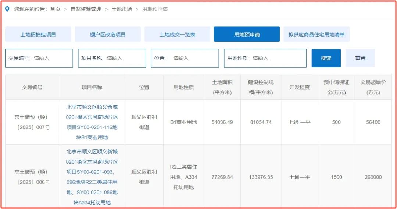This screenshot has width=397, height=209.
Task: Open the 棚户区改造项目 tab
Action: 108,34
